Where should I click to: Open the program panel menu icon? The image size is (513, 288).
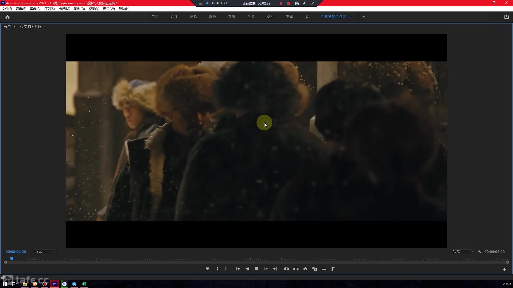point(45,27)
